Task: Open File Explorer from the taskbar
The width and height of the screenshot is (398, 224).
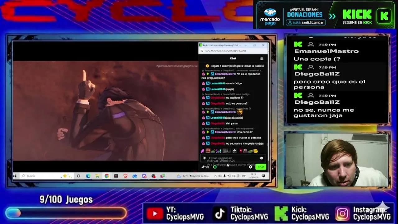Action: (x=97, y=176)
